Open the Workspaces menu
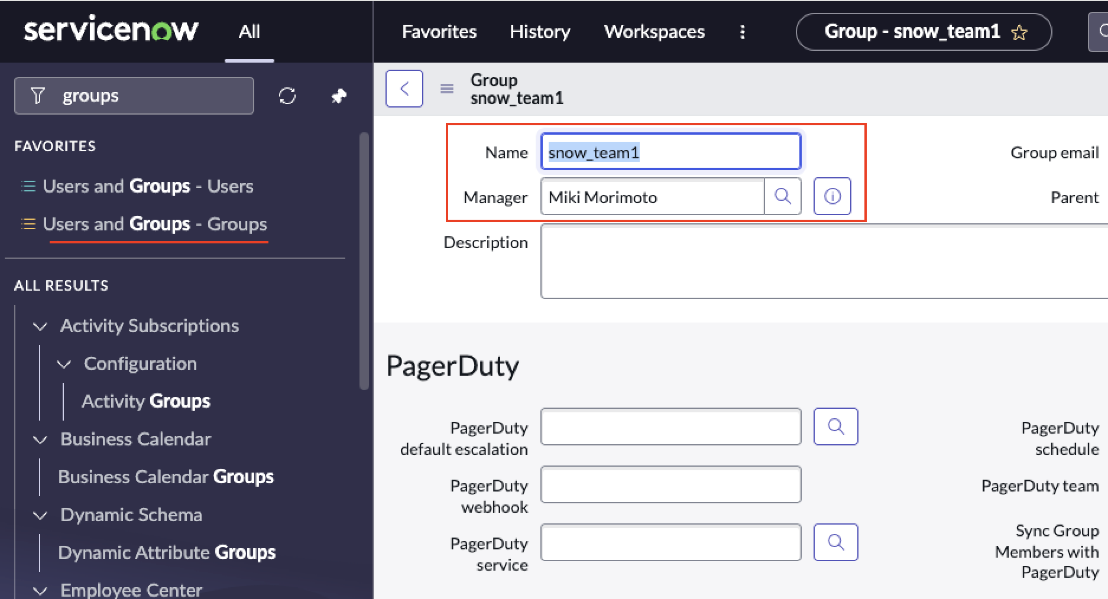Image resolution: width=1108 pixels, height=599 pixels. (654, 31)
